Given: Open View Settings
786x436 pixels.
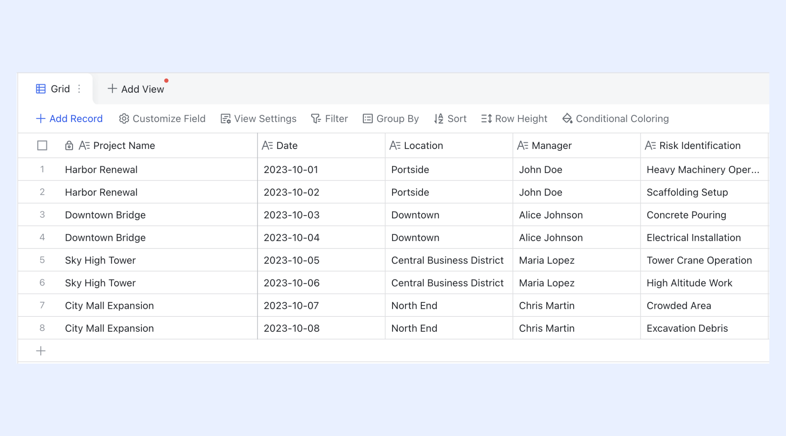Looking at the screenshot, I should click(258, 118).
